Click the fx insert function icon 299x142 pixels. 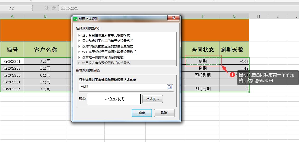click(x=54, y=8)
